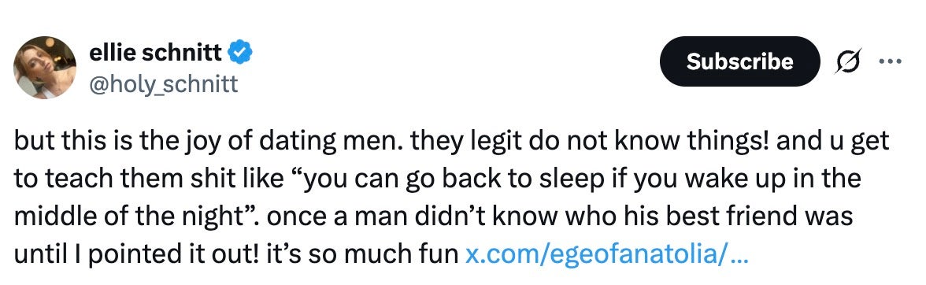This screenshot has height=285, width=926.
Task: Open the three-dot more options menu
Action: (890, 61)
